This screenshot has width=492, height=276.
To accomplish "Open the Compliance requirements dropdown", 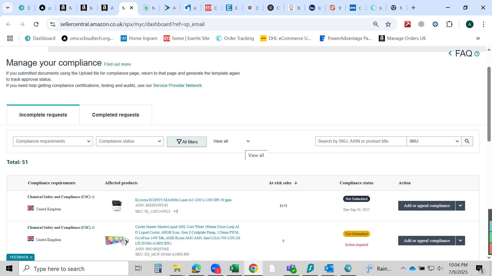I will pos(53,141).
